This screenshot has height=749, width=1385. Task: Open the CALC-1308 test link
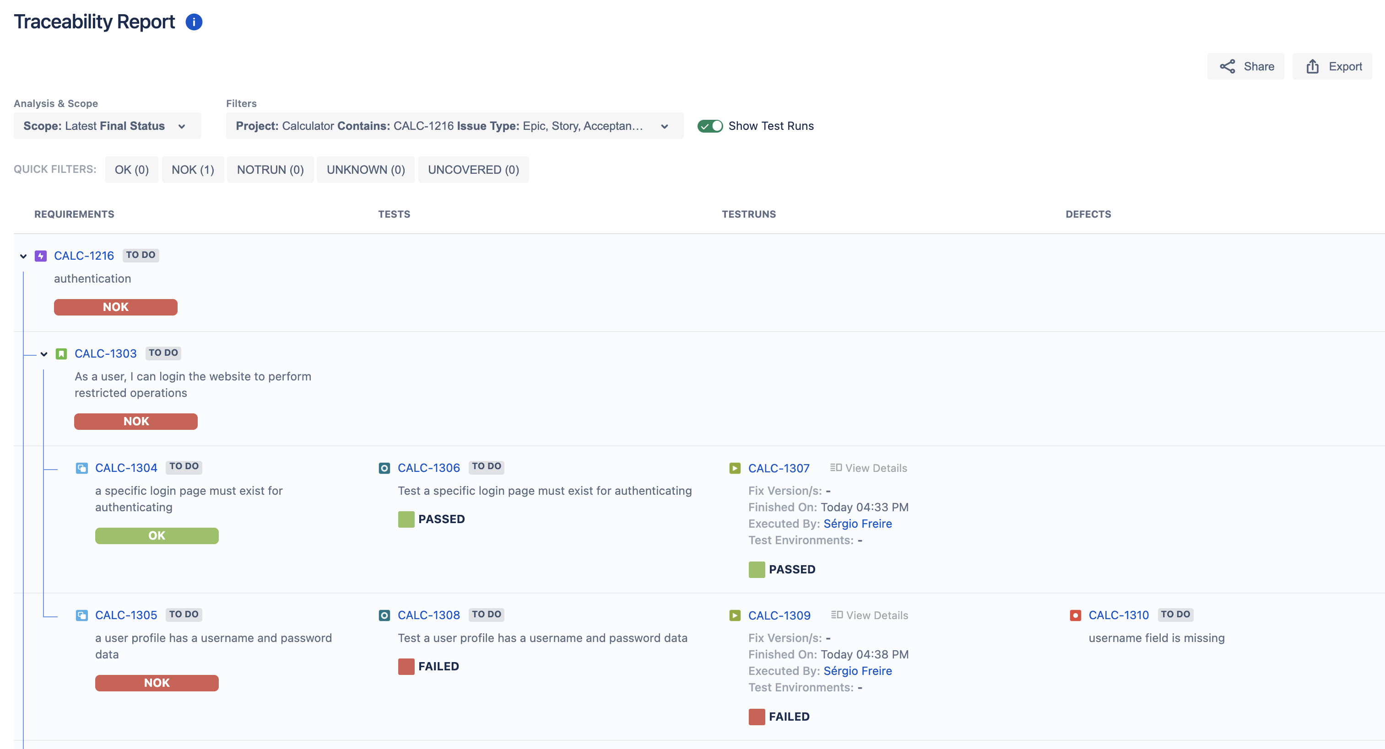429,615
